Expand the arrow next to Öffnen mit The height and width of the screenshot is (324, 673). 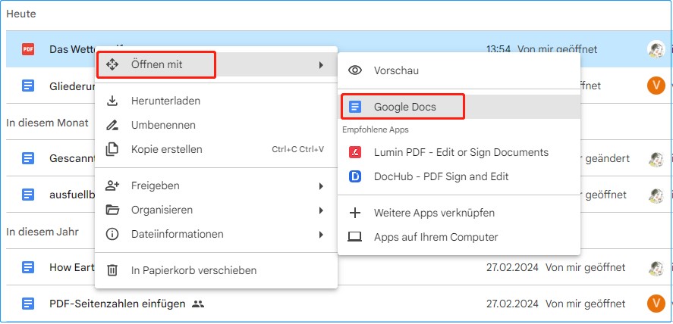[321, 65]
